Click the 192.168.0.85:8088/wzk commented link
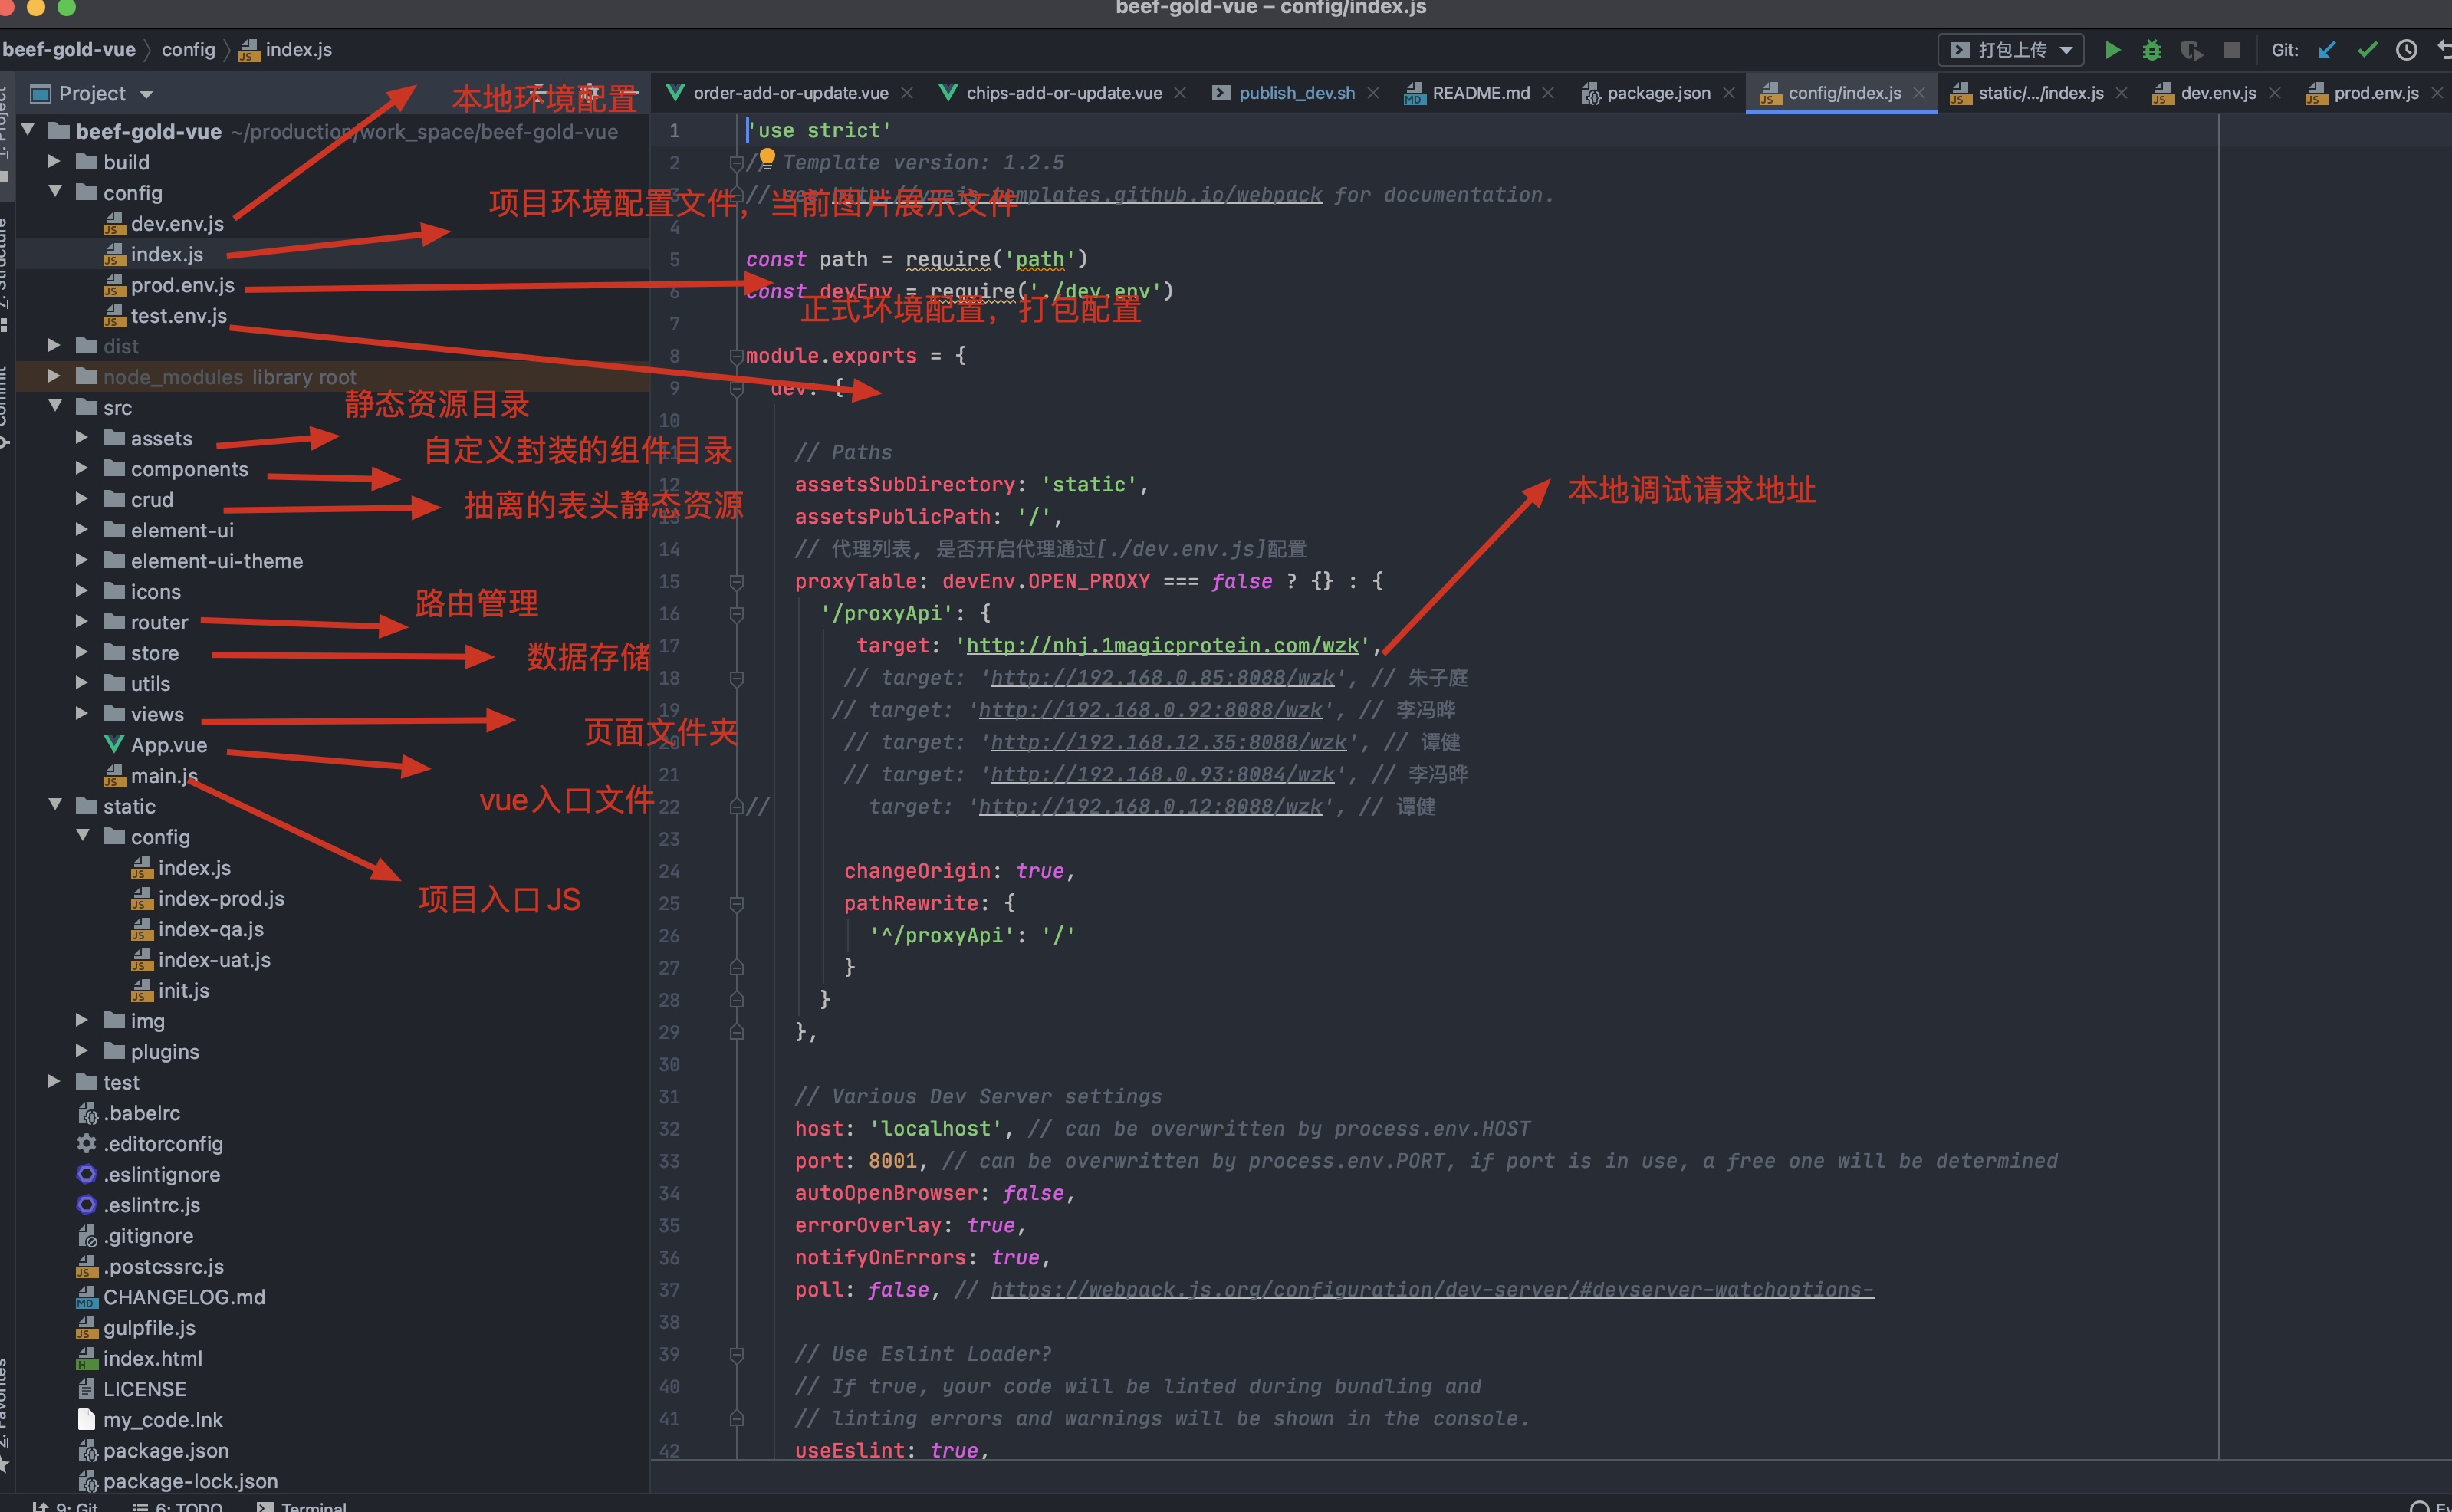Image resolution: width=2452 pixels, height=1512 pixels. pyautogui.click(x=1162, y=678)
